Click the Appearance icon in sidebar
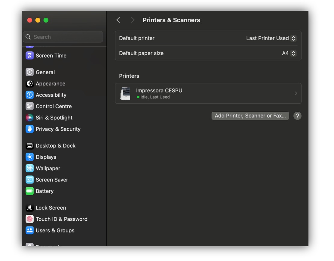334x261 pixels. point(29,84)
